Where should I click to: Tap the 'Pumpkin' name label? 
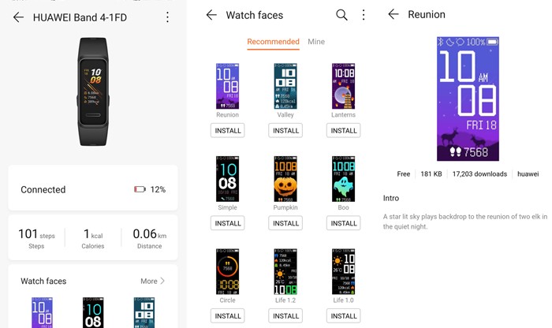tap(285, 207)
